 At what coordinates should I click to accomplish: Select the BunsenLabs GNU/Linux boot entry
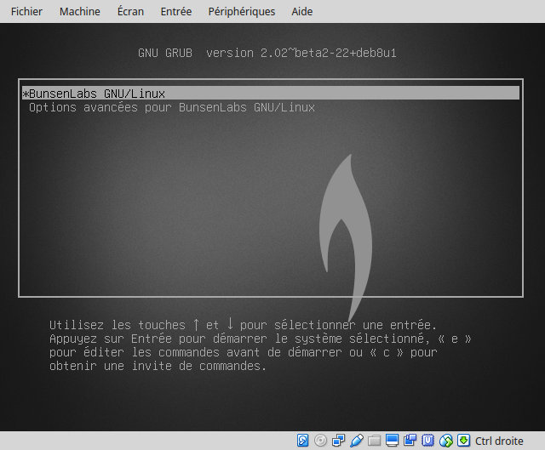click(271, 94)
